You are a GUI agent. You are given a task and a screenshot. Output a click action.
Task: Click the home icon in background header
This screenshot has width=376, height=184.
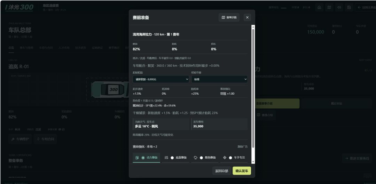pyautogui.click(x=319, y=7)
